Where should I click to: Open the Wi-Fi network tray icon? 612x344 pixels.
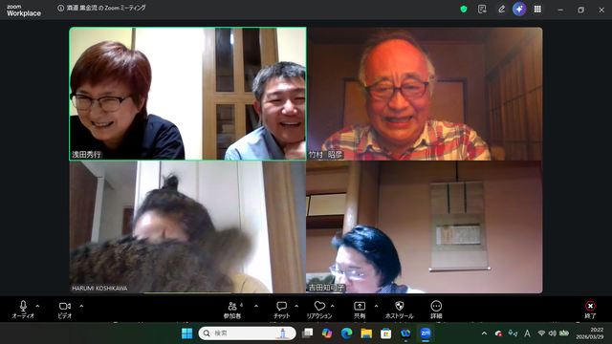tap(541, 333)
